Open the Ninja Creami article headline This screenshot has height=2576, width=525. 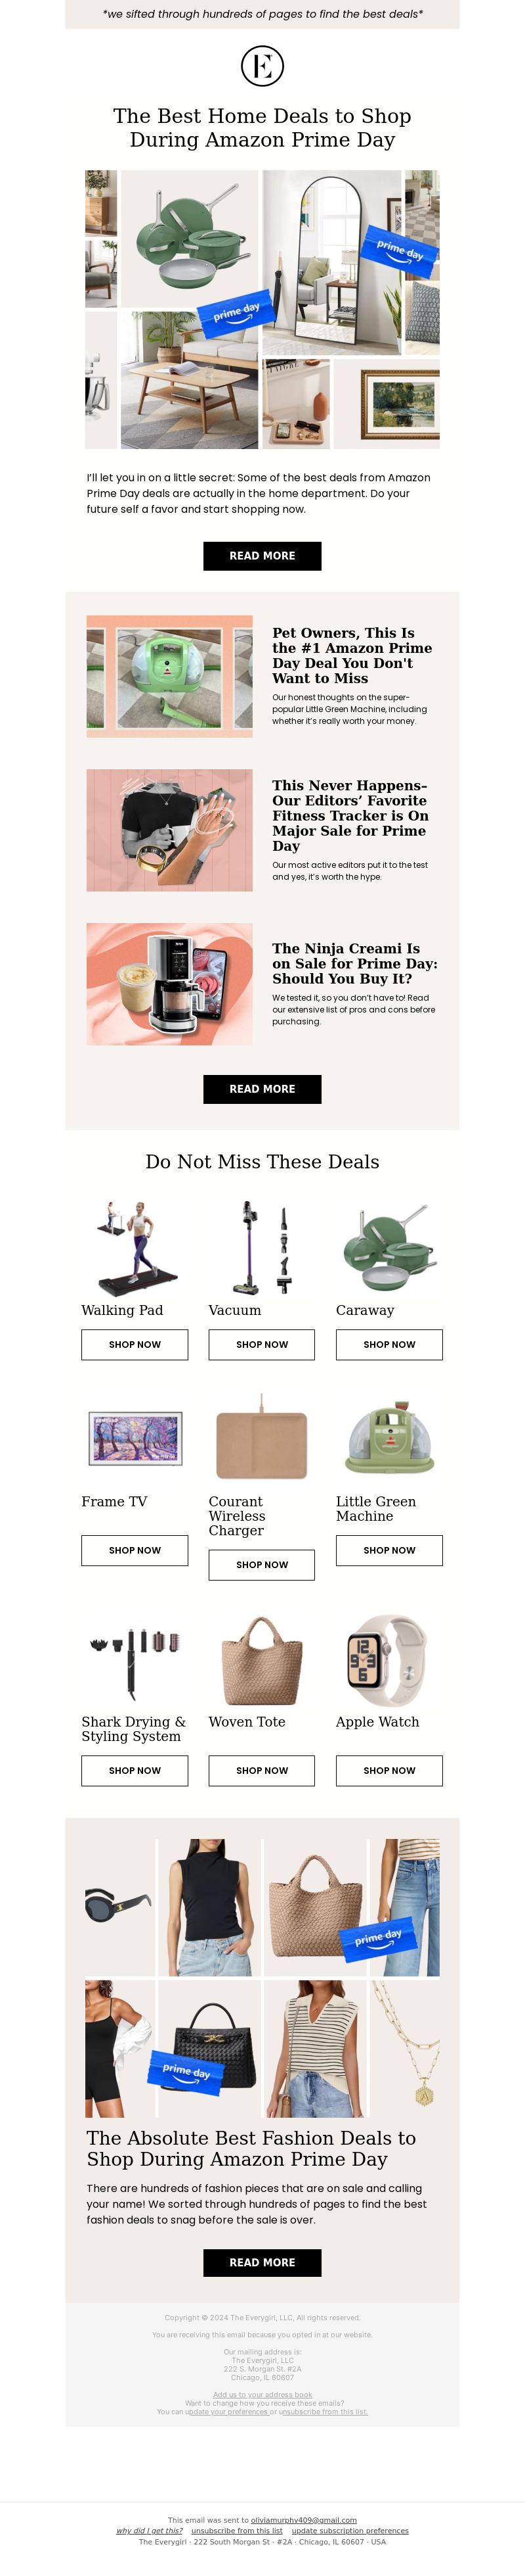(354, 963)
